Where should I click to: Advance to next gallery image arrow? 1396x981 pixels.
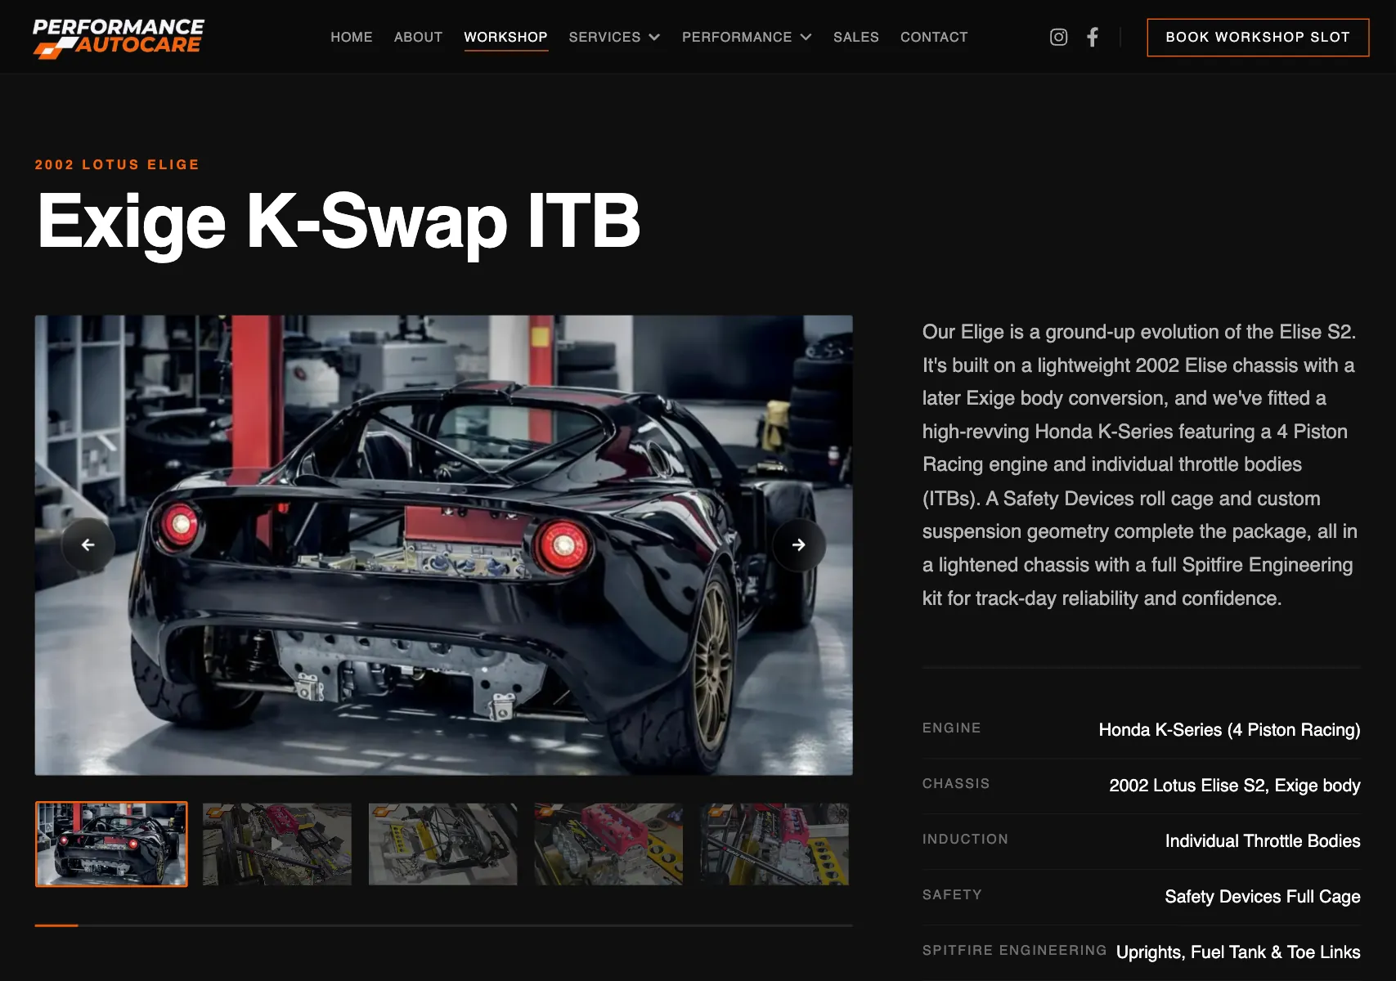tap(799, 544)
